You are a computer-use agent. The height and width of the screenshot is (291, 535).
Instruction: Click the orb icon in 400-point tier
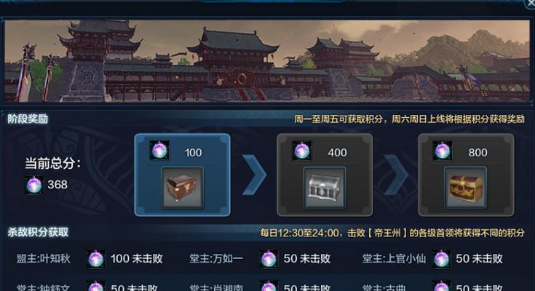[301, 151]
